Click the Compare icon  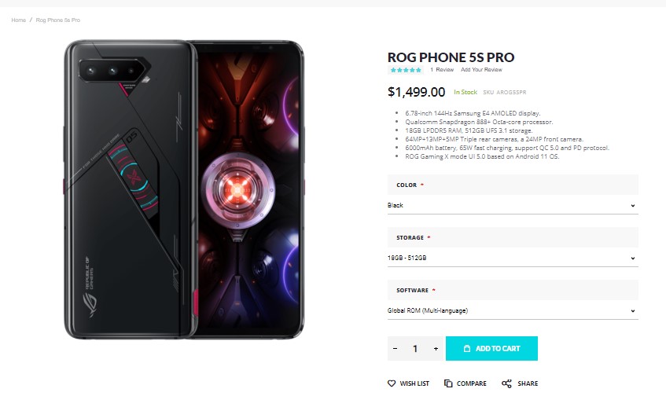(x=448, y=383)
